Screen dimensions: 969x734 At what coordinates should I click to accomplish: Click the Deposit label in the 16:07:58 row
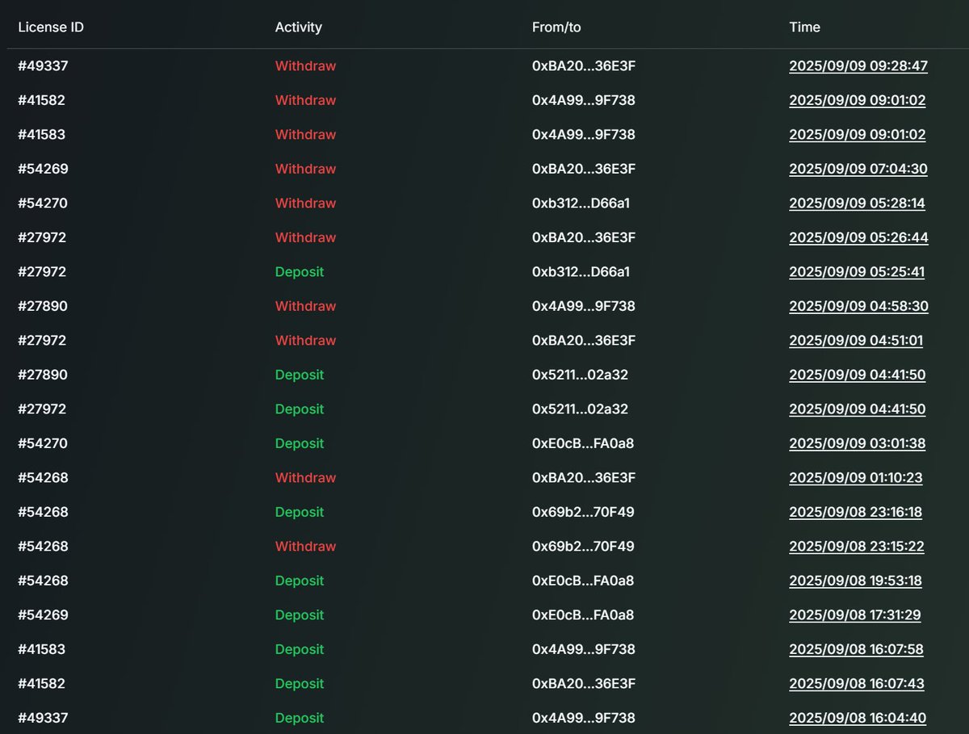coord(300,649)
